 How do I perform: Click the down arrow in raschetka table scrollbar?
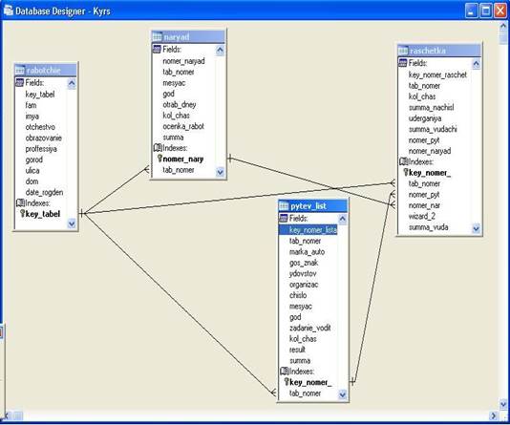(x=476, y=228)
